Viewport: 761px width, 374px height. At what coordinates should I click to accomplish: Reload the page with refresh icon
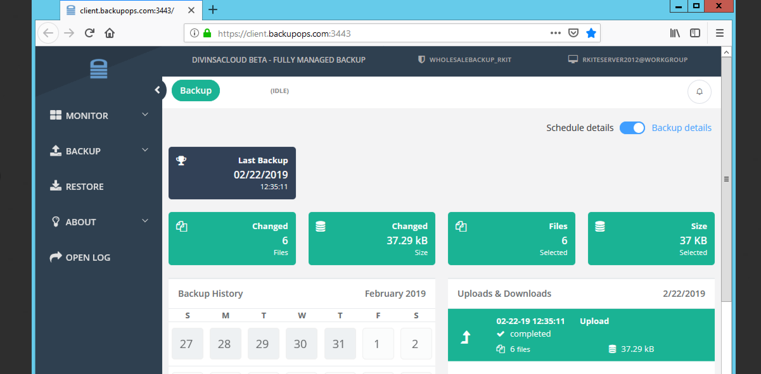point(90,33)
